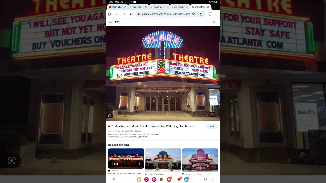Image resolution: width=326 pixels, height=183 pixels.
Task: Close the movie theater tab
Action: point(208,7)
